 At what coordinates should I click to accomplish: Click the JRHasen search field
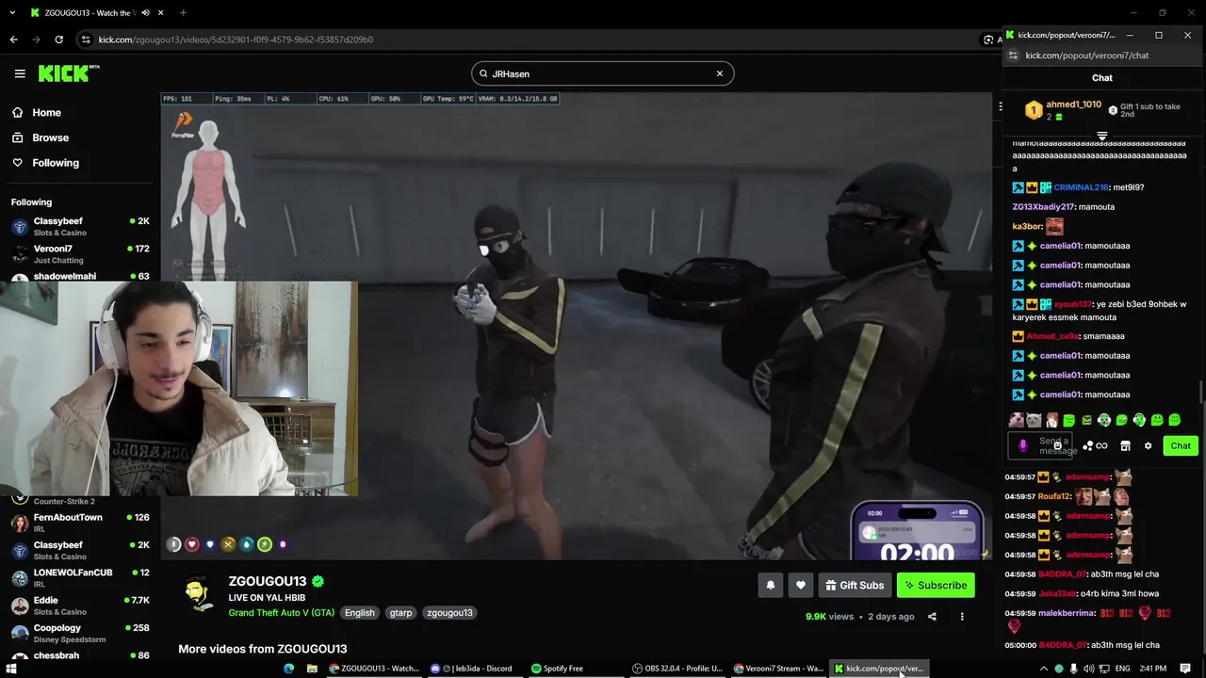tap(602, 73)
